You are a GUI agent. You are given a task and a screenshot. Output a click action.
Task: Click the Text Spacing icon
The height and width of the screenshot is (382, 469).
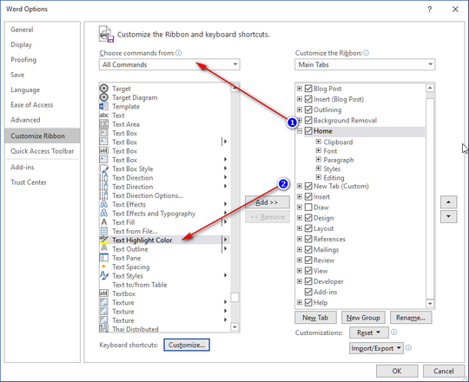tap(104, 267)
